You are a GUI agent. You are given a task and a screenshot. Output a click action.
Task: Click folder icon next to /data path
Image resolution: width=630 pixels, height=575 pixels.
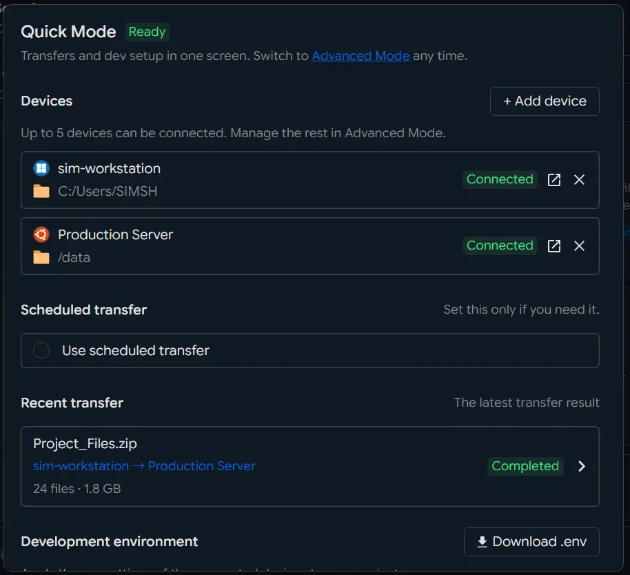[x=41, y=258]
